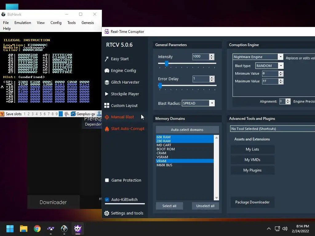Open No Tool Selected (Shortcuts) dropdown
Screen dimensions: 315x236
pos(273,129)
